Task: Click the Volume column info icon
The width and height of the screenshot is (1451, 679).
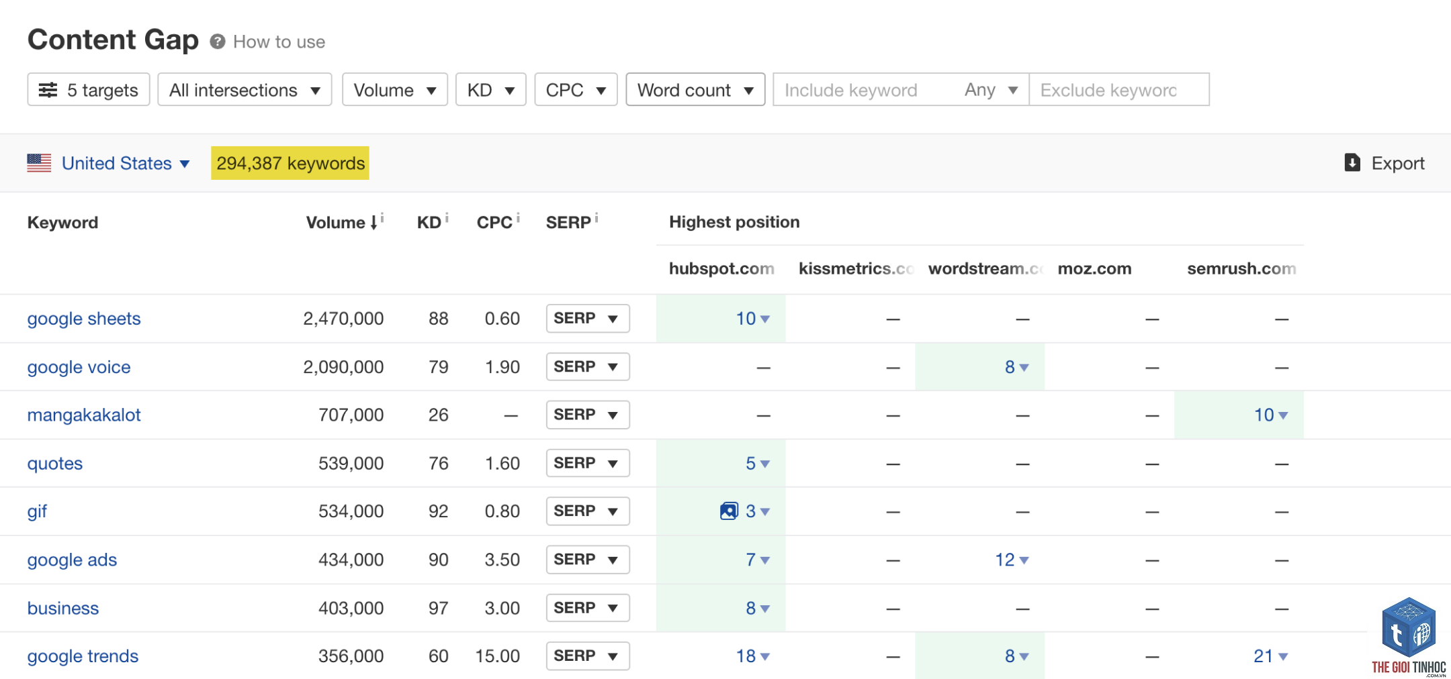Action: pos(382,217)
